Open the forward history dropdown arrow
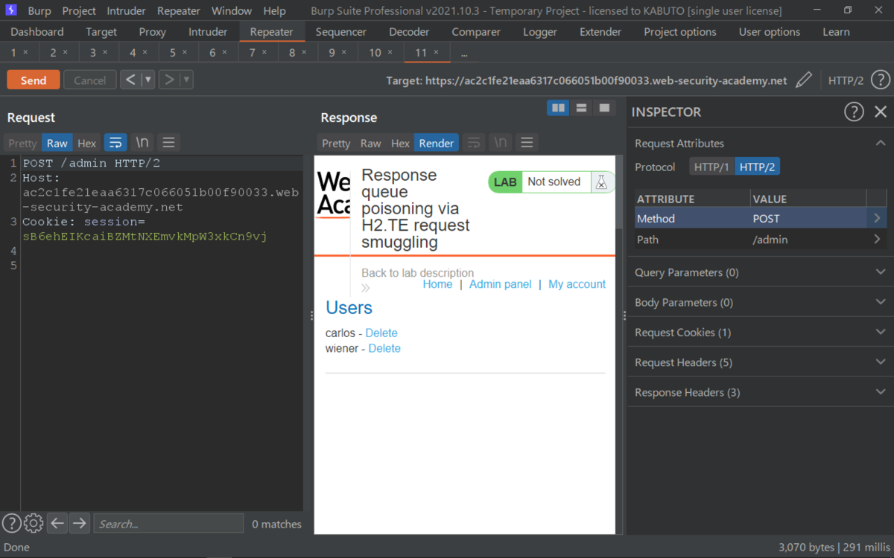Viewport: 894px width, 558px height. (x=186, y=80)
